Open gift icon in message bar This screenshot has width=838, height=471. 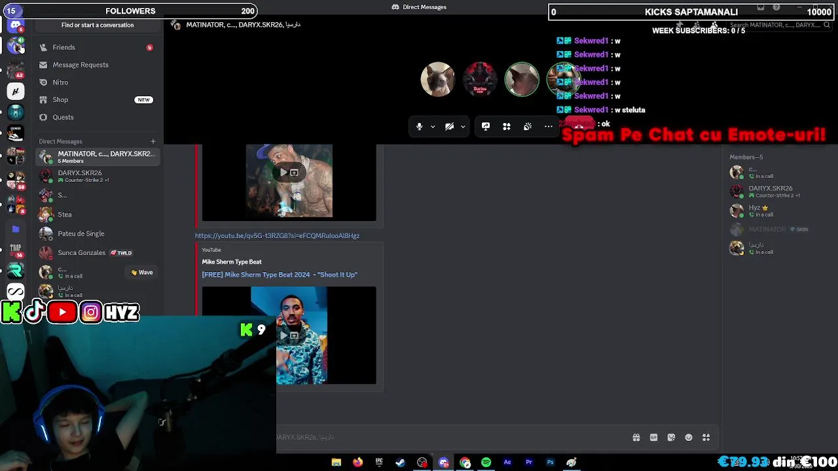pyautogui.click(x=636, y=438)
